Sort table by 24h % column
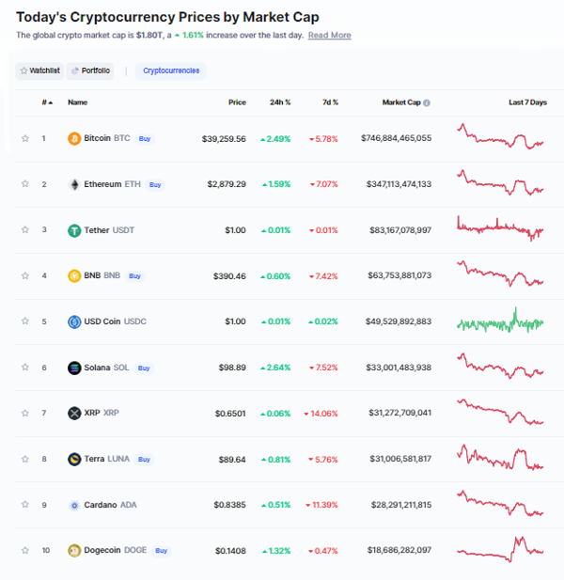The image size is (564, 580). [280, 102]
